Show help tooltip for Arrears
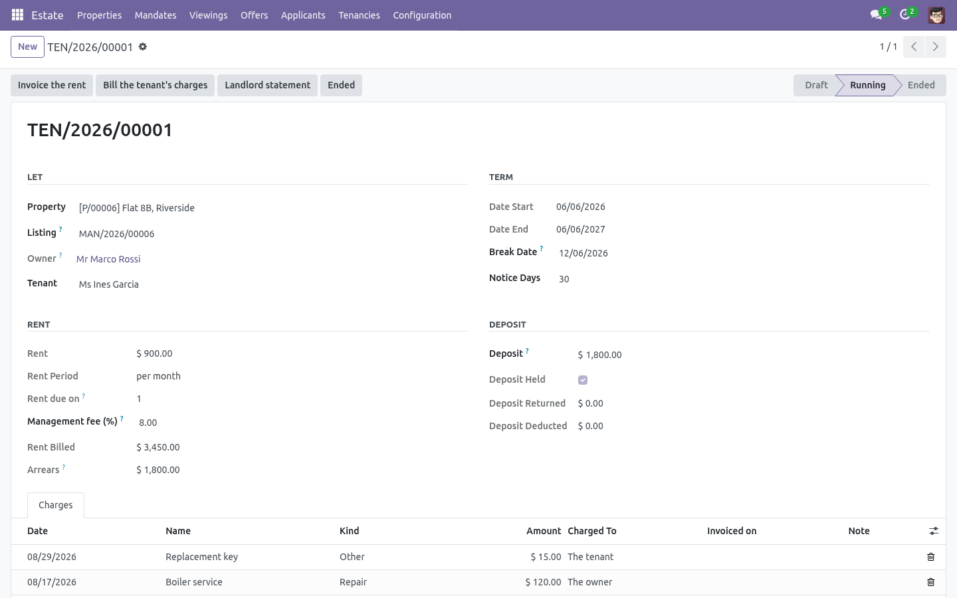Viewport: 957px width, 598px height. pos(64,467)
